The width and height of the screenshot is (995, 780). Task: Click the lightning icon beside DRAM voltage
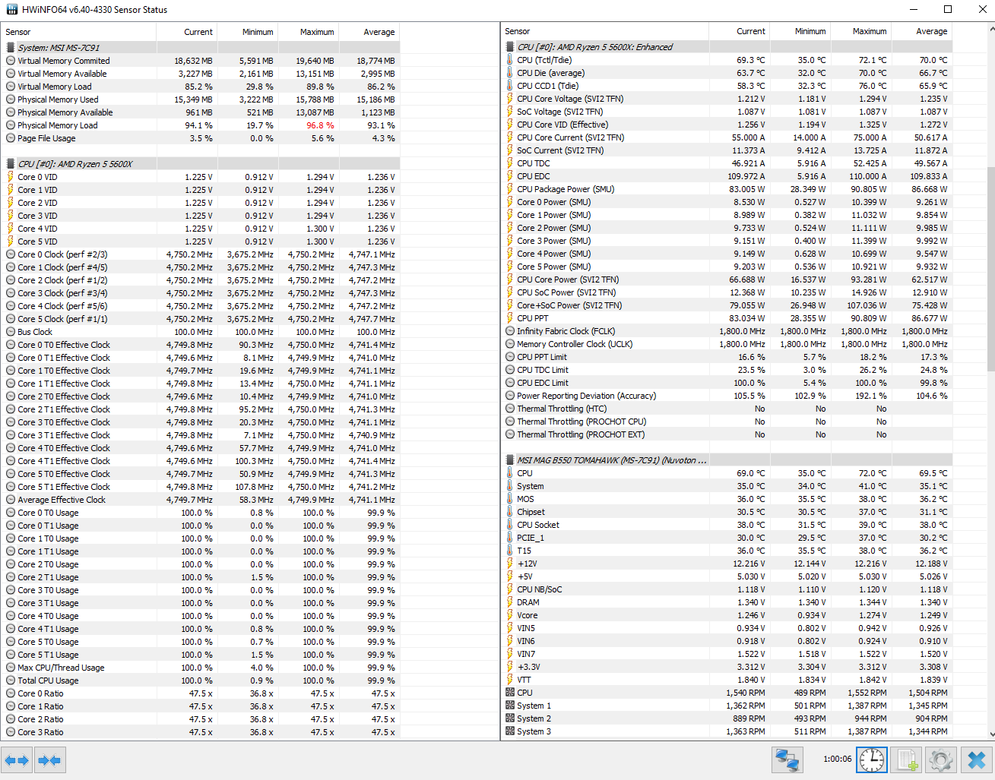tap(510, 602)
